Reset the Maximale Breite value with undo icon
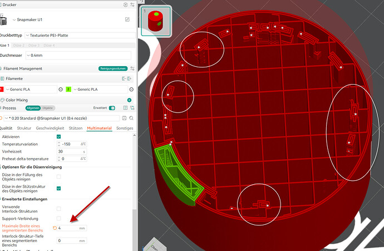Viewport: 384px width, 251px height. (x=55, y=228)
